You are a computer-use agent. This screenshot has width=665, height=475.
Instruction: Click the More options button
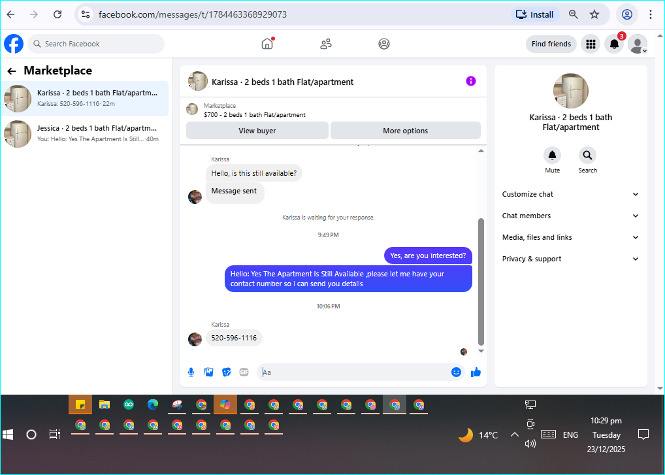coord(406,131)
